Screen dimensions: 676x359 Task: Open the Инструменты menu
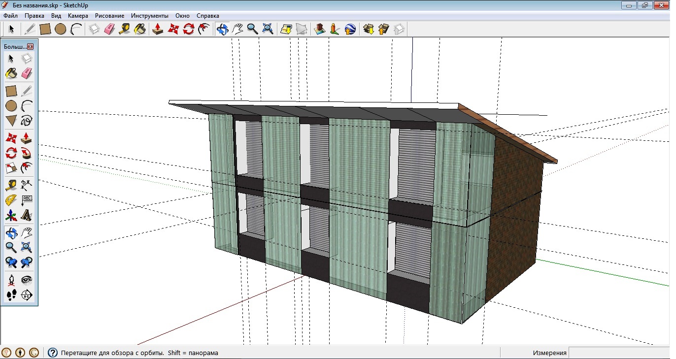coord(149,16)
